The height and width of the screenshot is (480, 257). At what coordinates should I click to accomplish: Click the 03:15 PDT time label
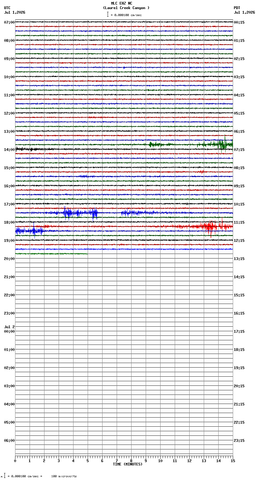click(x=239, y=77)
